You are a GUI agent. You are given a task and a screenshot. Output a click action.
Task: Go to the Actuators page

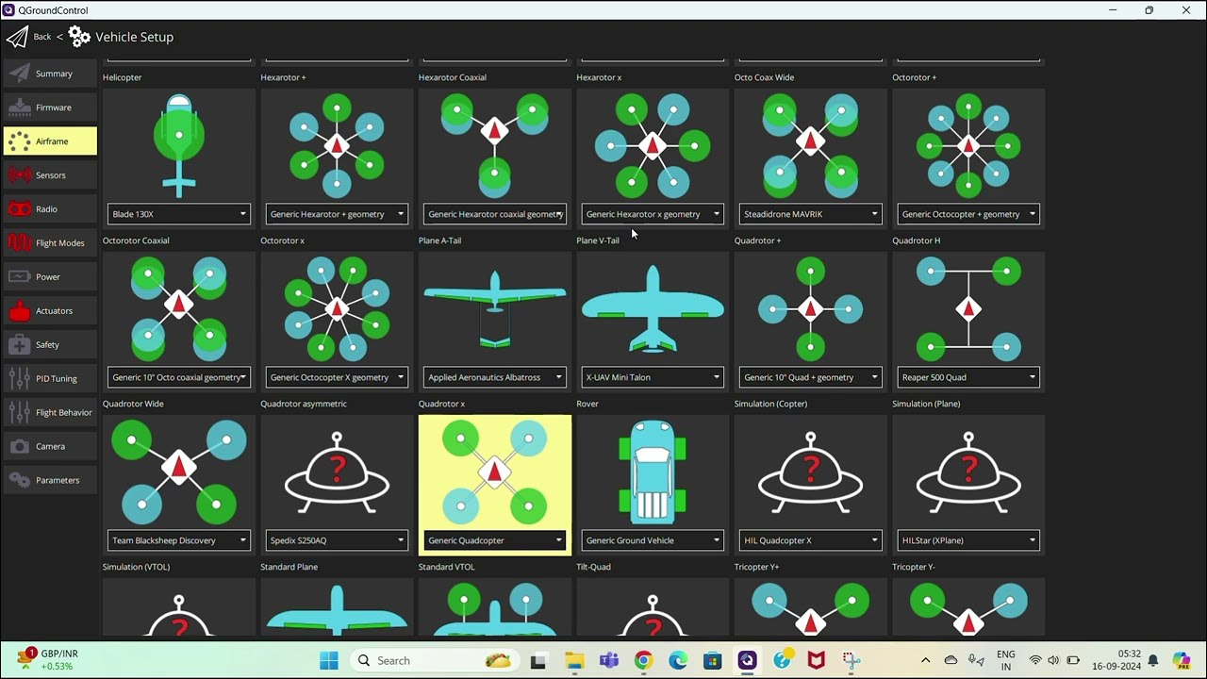(50, 311)
